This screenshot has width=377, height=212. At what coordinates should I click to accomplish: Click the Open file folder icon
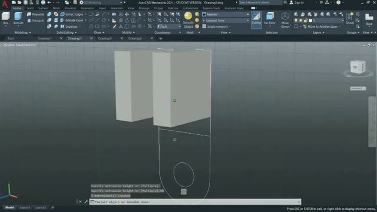(x=19, y=2)
